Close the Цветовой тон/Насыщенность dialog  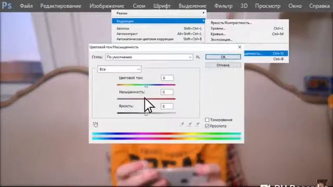[239, 47]
